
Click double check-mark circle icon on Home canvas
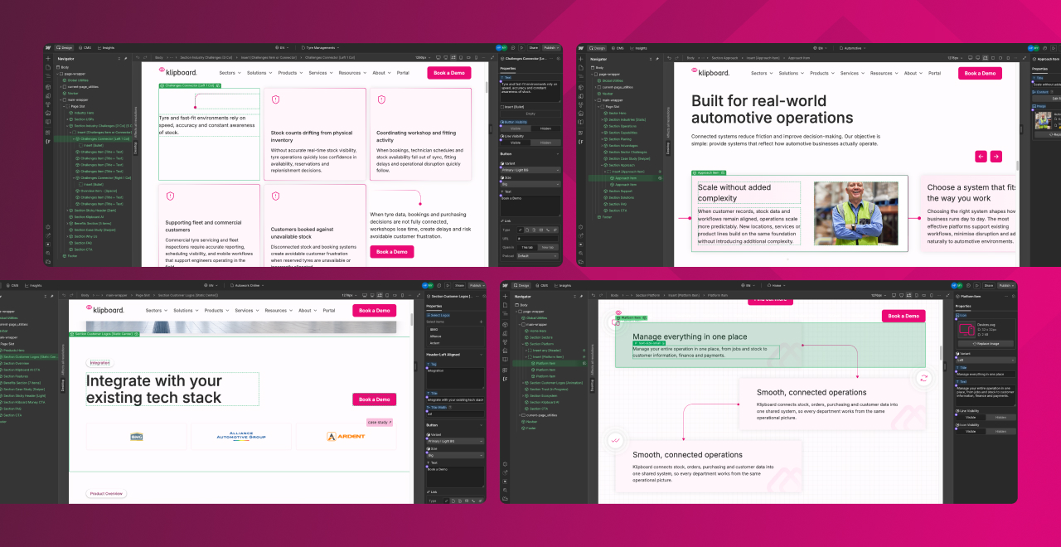(616, 441)
